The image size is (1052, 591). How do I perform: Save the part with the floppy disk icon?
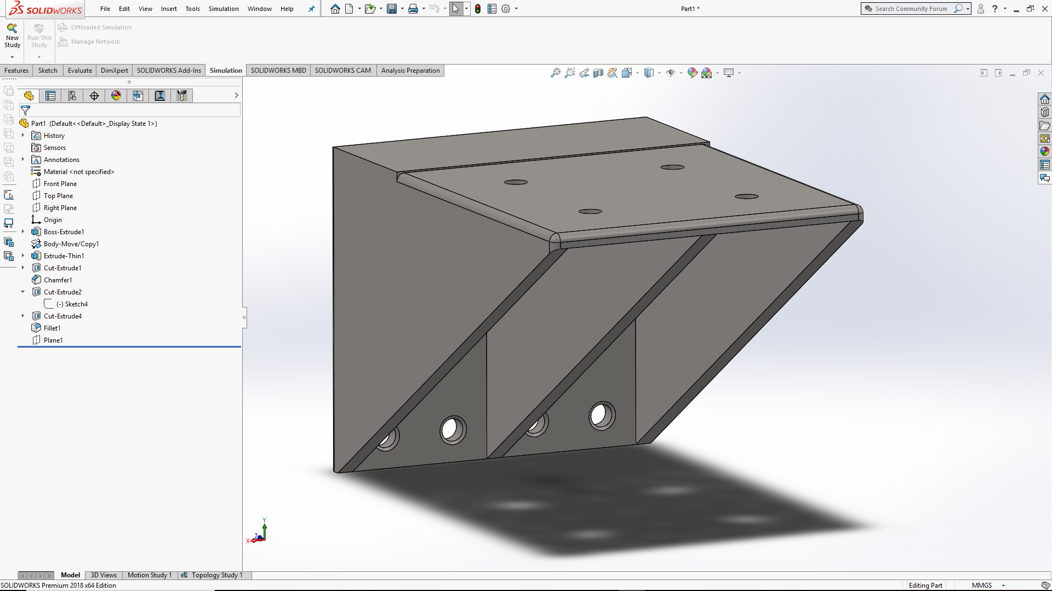392,9
